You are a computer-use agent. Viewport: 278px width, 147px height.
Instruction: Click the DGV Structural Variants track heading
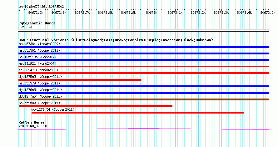[116, 40]
